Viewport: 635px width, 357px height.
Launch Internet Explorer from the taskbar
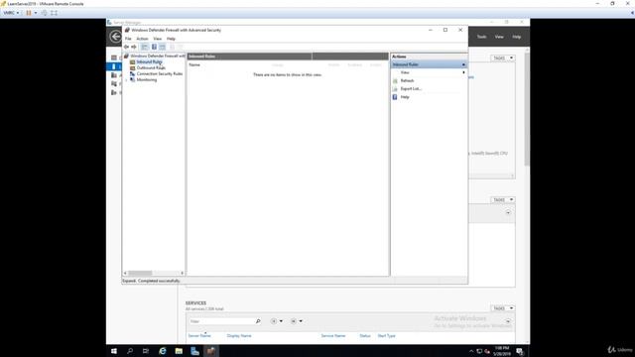pyautogui.click(x=163, y=351)
